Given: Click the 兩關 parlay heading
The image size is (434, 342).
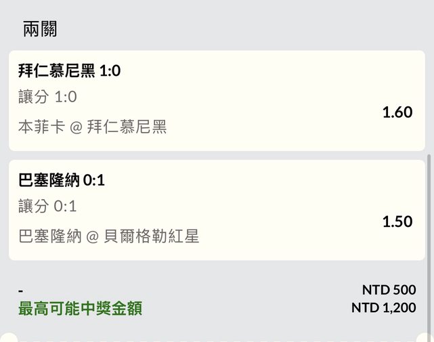Looking at the screenshot, I should click(41, 29).
